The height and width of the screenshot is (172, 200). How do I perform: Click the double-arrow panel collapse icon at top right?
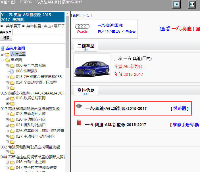tap(192, 4)
